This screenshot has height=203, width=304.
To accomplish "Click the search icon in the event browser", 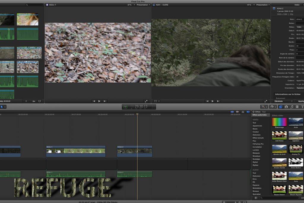I will (x=27, y=5).
